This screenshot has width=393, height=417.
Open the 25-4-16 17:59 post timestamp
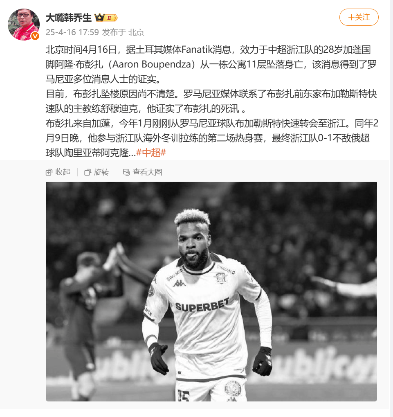click(72, 32)
